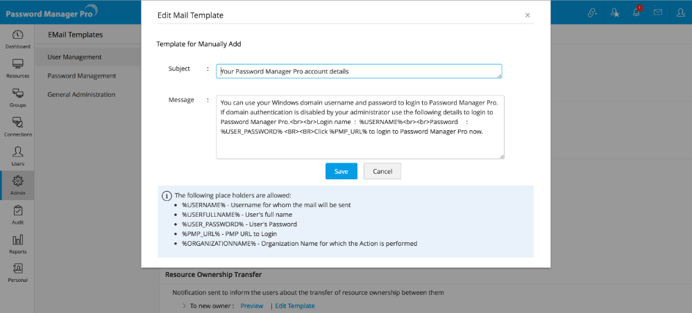The image size is (692, 313).
Task: Select the General Administration menu item
Action: tap(81, 94)
